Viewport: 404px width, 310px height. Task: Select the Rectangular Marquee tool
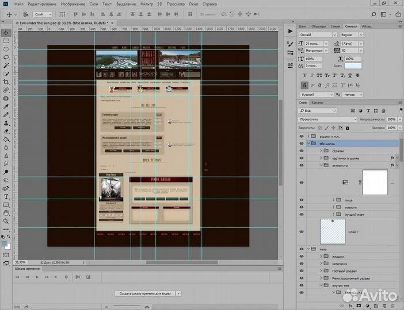[x=6, y=41]
